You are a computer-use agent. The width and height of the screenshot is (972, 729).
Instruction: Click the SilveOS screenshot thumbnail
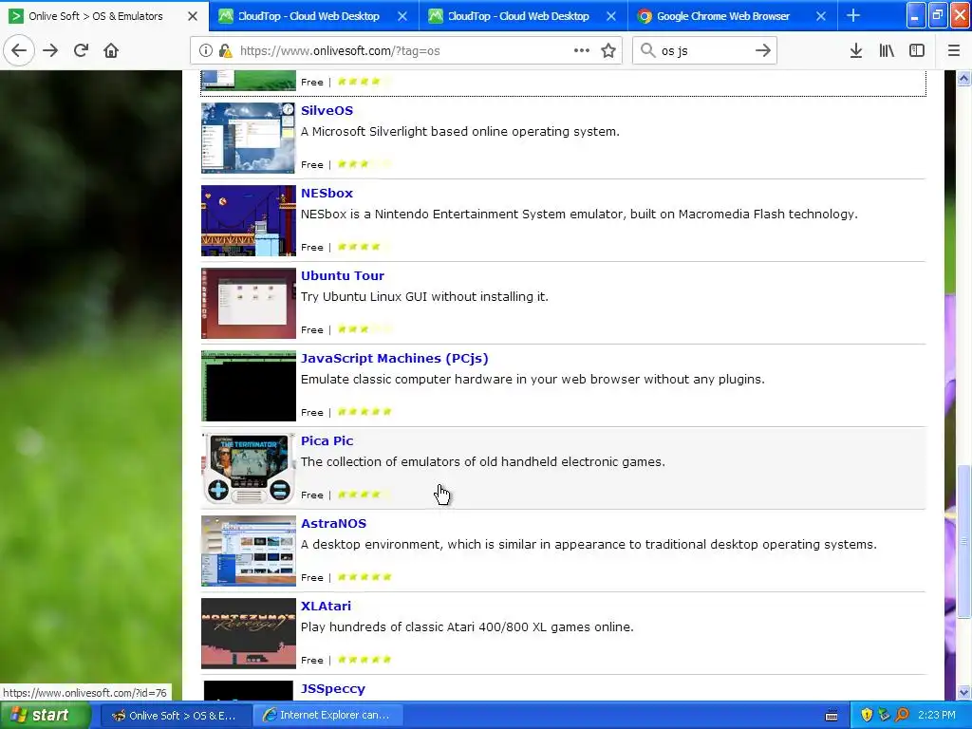tap(249, 139)
